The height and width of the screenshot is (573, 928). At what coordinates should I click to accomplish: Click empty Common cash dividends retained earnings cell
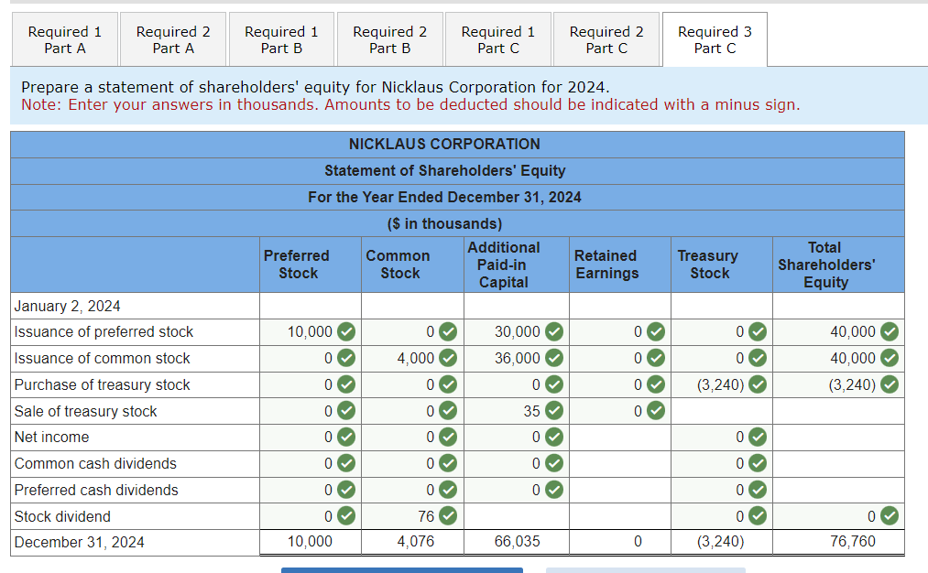[619, 463]
